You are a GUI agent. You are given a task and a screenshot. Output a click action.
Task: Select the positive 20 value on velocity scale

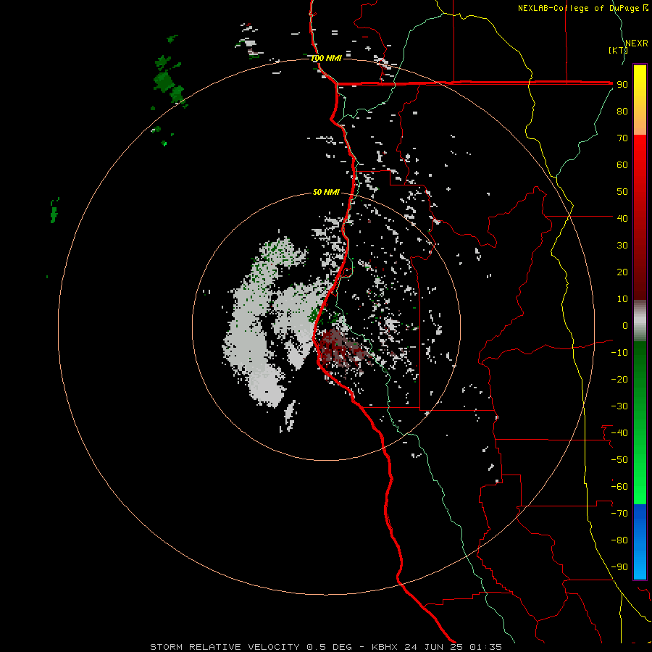pos(622,272)
